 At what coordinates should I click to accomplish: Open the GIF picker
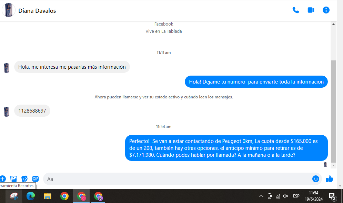pyautogui.click(x=36, y=179)
